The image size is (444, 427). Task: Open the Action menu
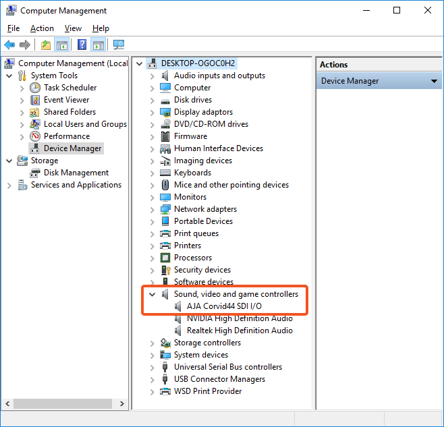(42, 28)
